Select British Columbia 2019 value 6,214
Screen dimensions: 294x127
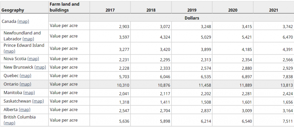[206, 121]
